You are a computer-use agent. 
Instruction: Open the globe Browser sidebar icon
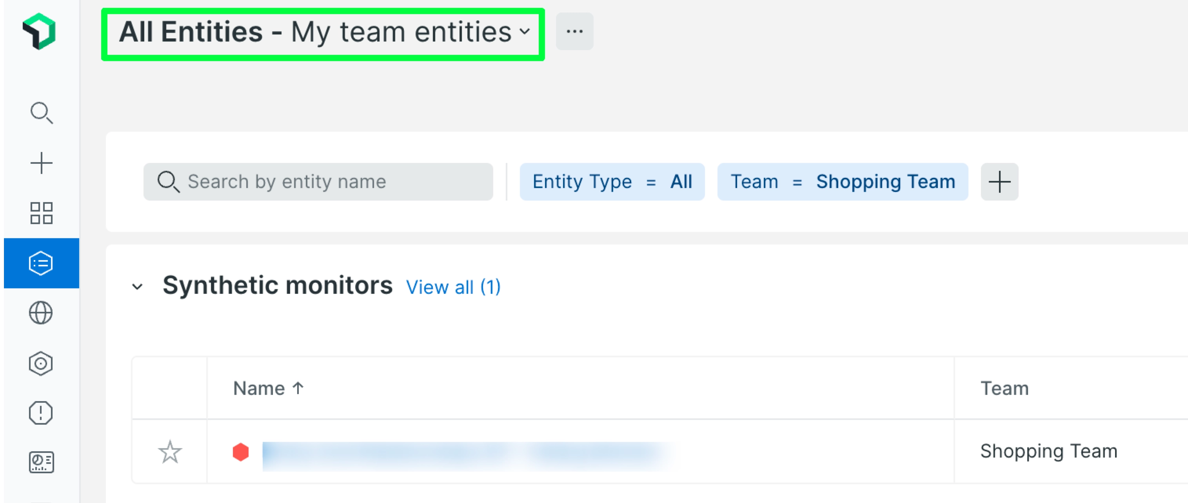41,313
